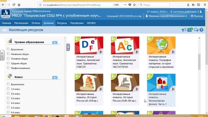The image size is (208, 117).
Task: Click the browser address bar URL
Action: [x=71, y=5]
